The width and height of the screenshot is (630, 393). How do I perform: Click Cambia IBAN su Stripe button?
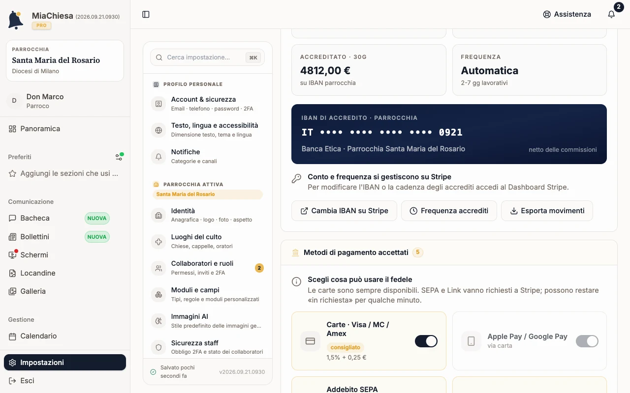tap(344, 211)
